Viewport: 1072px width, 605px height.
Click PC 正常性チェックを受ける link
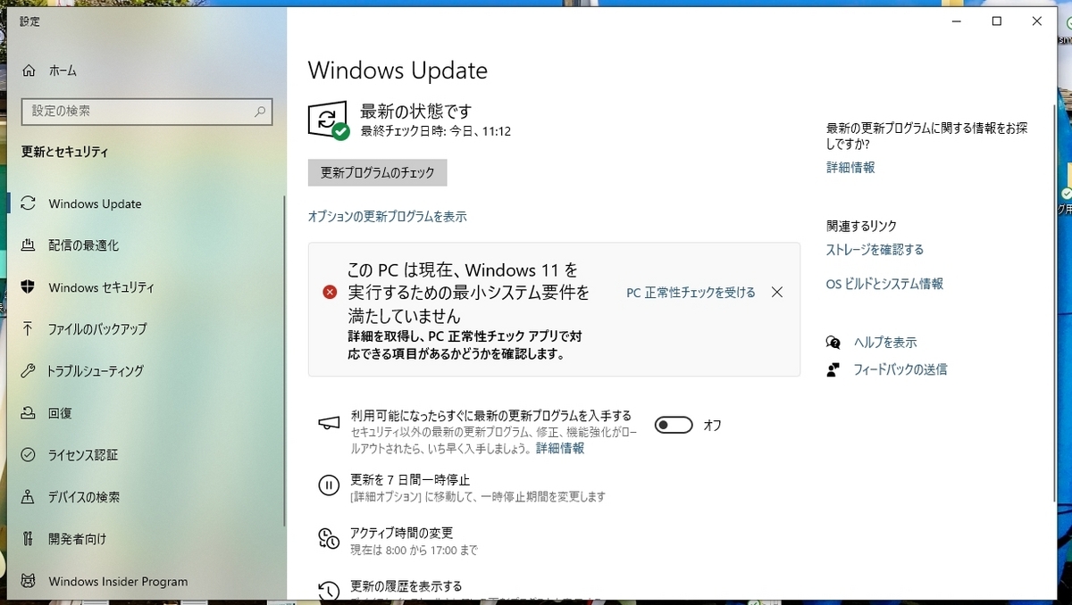691,292
